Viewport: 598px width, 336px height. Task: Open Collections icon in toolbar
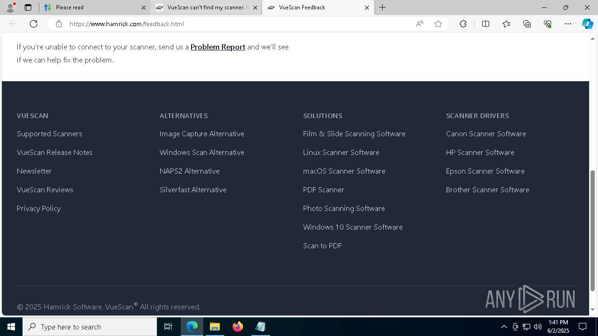[527, 24]
